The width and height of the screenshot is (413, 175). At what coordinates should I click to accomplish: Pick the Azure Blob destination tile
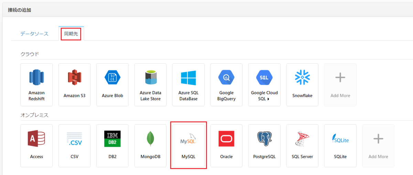pyautogui.click(x=113, y=85)
